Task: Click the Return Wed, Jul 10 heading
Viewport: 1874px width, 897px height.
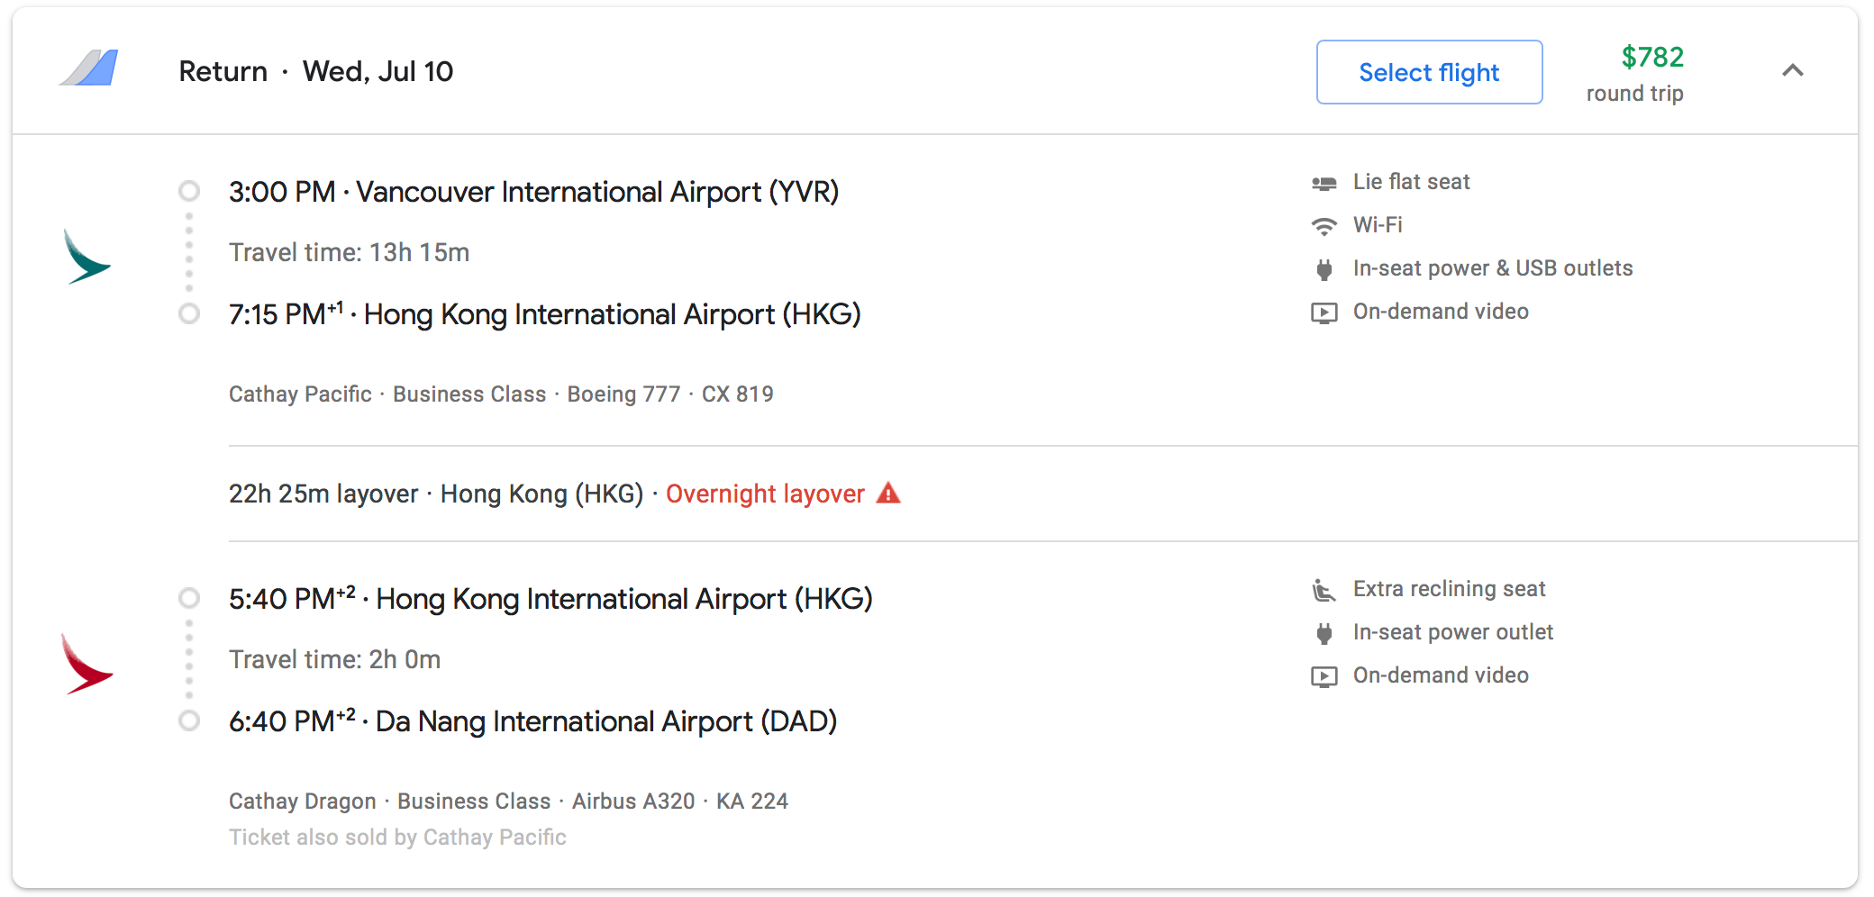Action: 315,71
